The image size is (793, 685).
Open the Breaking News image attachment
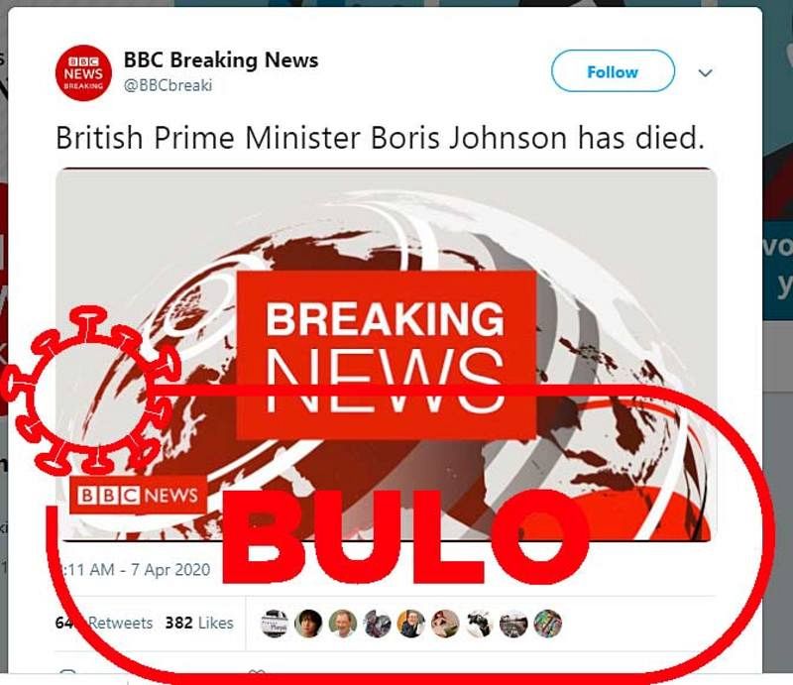tap(386, 354)
